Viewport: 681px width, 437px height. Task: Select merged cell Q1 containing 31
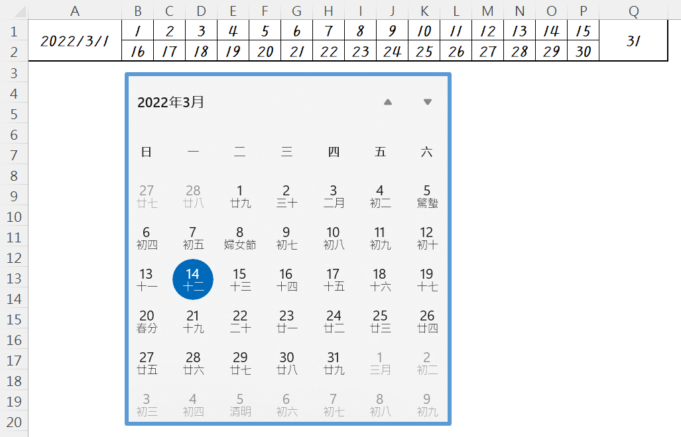coord(633,41)
